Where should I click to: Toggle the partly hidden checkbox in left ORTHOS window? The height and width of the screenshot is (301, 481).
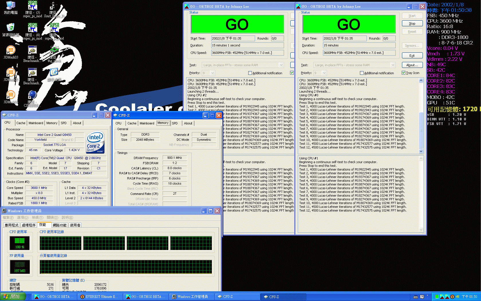point(292,73)
